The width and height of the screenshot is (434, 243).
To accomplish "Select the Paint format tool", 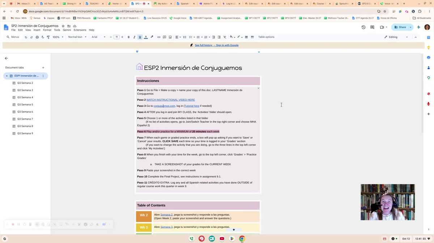I will (x=48, y=37).
